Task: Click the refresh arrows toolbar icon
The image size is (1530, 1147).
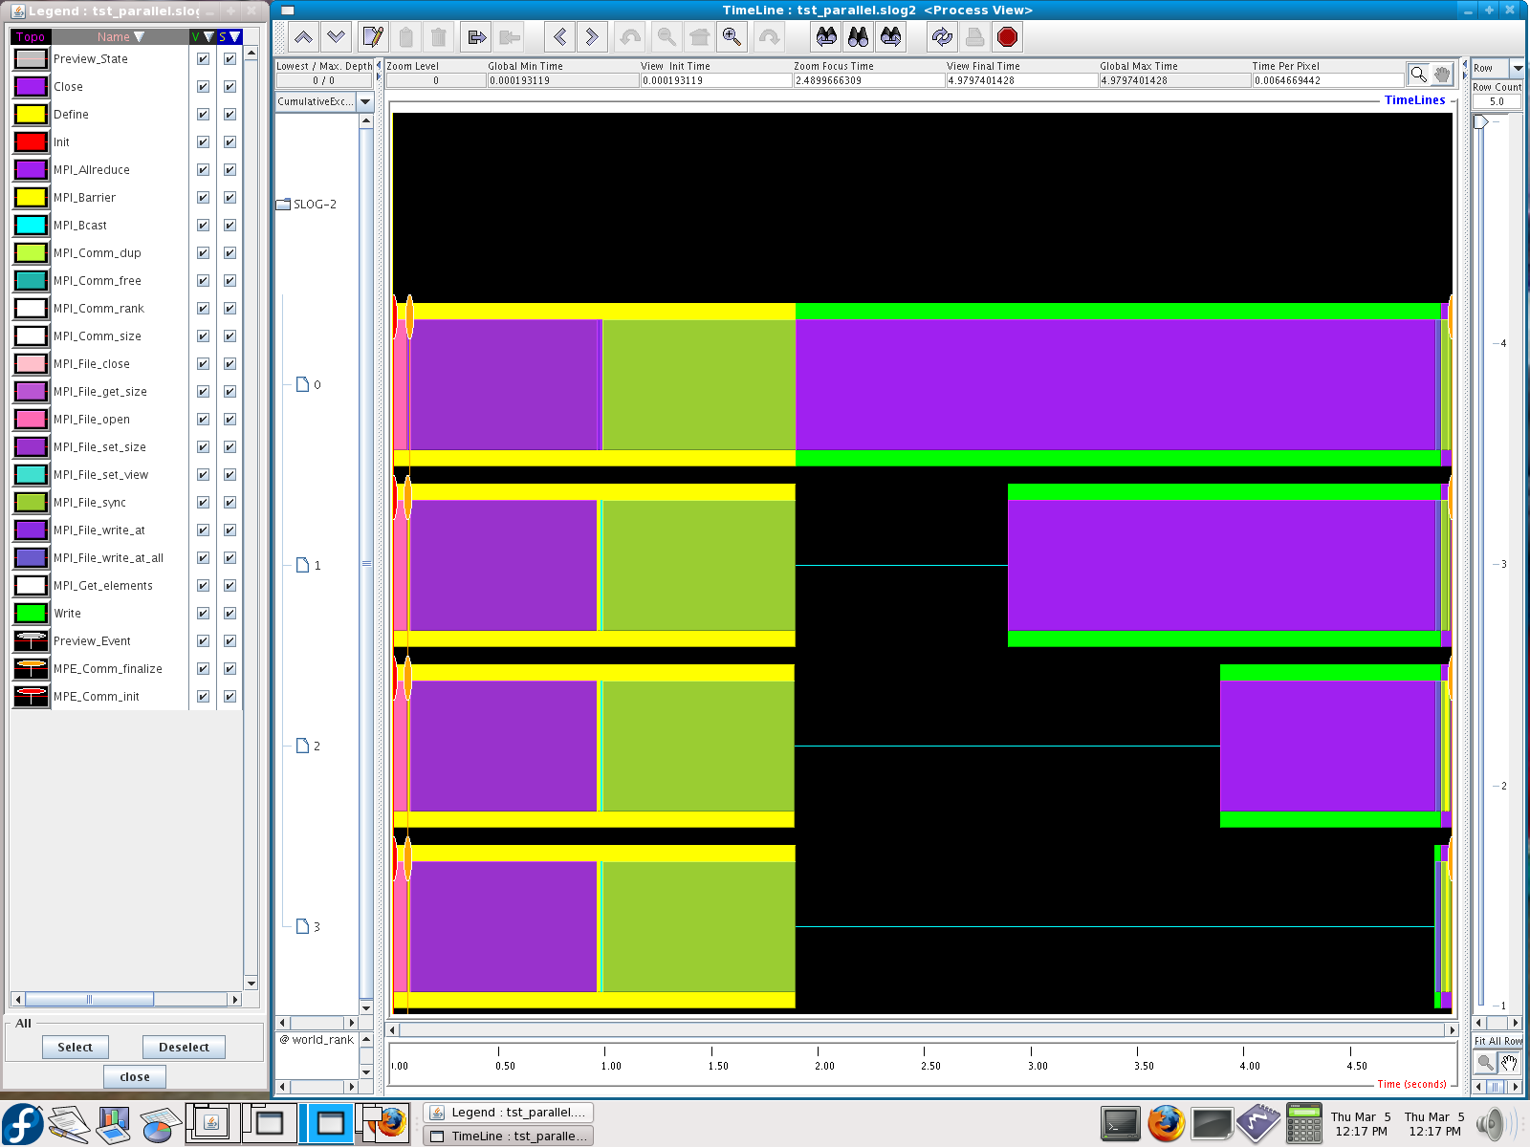Action: coord(942,37)
